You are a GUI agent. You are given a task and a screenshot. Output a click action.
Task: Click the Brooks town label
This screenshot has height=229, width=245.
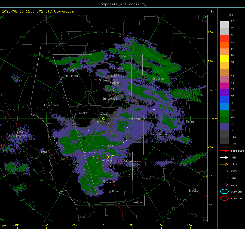coord(194,191)
